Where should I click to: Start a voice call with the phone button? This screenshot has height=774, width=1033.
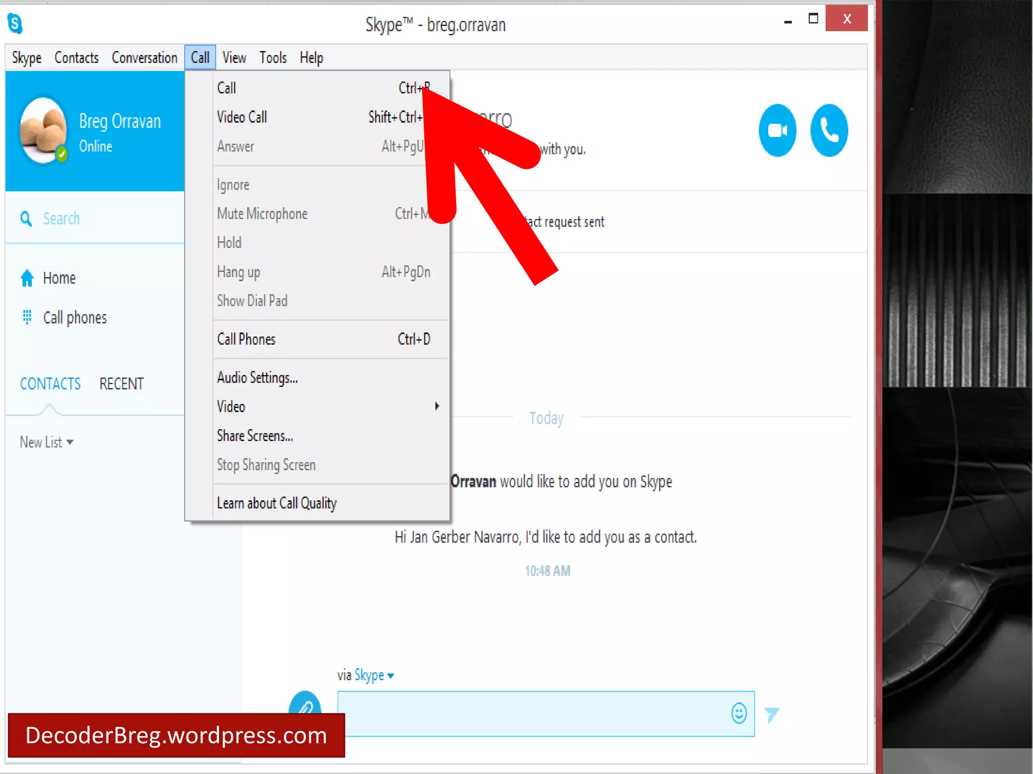tap(829, 131)
